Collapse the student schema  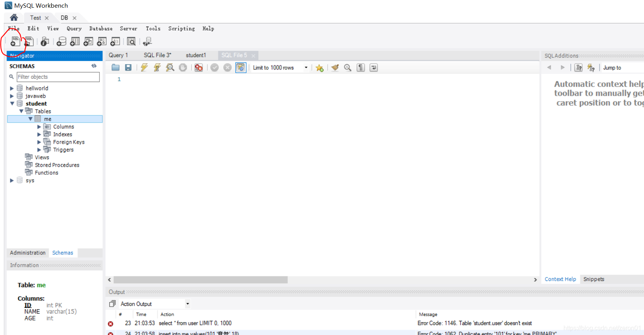click(x=12, y=103)
